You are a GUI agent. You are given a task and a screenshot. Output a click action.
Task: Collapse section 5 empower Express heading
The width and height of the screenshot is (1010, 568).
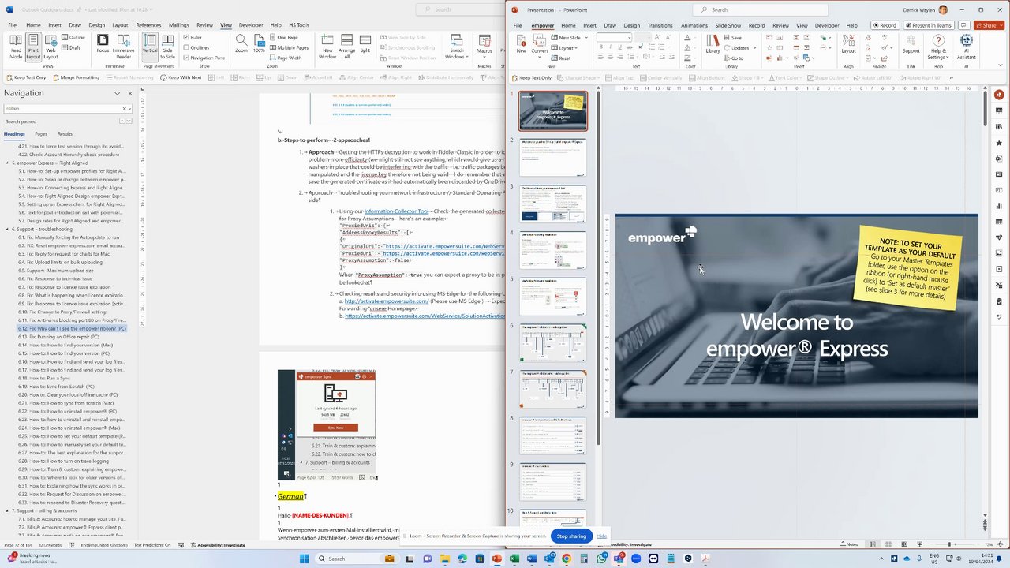pos(8,163)
